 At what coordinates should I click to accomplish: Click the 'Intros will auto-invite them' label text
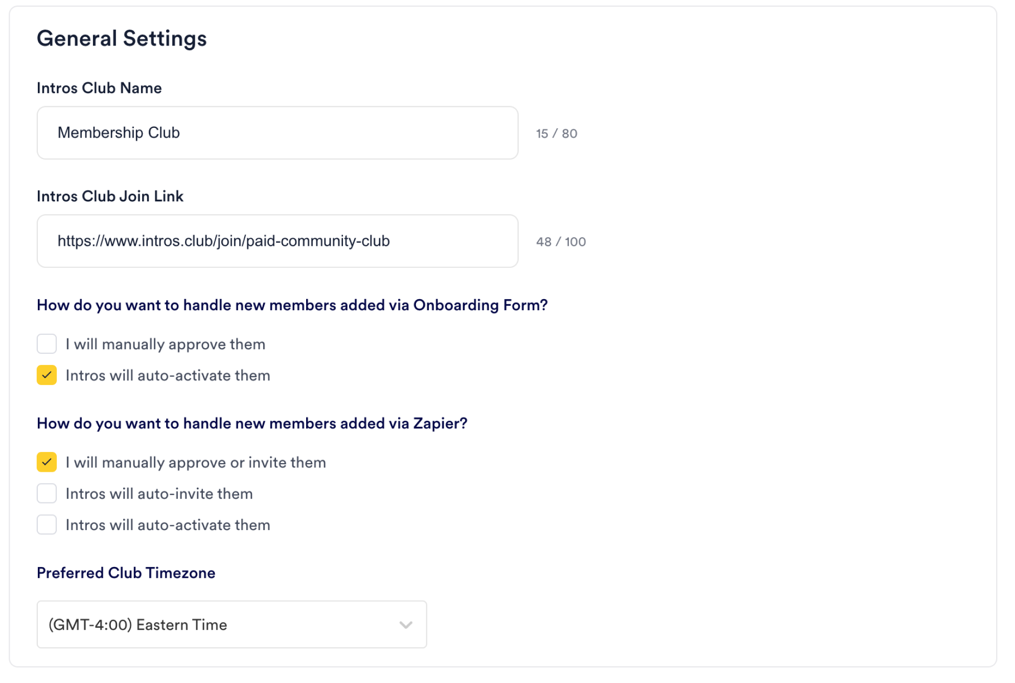click(159, 493)
